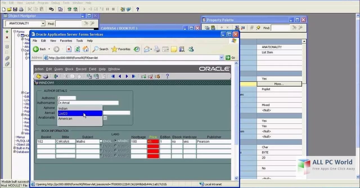The image size is (360, 188).
Task: Expand the Database Objects node in Object Navigator
Action: coord(15,152)
